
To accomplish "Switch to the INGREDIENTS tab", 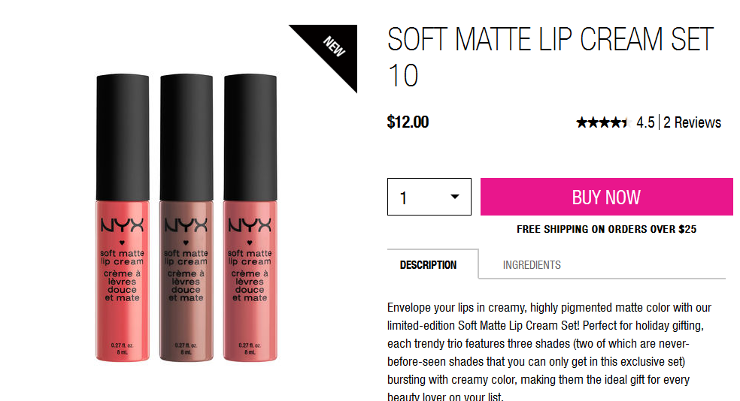I will point(532,265).
